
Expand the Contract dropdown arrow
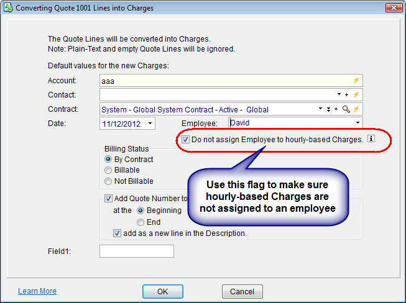[x=321, y=109]
